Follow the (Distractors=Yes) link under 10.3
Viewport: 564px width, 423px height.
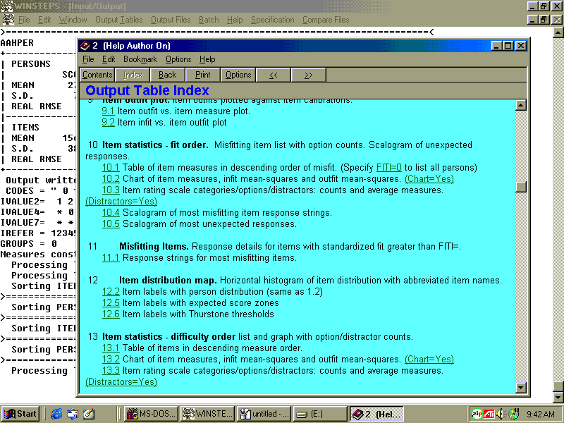click(x=121, y=202)
